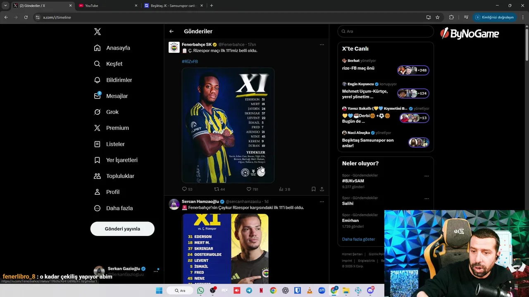
Task: Open Fenerbahçe SK profile avatar
Action: [174, 47]
